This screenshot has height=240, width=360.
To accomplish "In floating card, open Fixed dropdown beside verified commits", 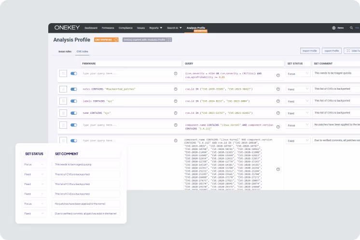I will pos(34,213).
